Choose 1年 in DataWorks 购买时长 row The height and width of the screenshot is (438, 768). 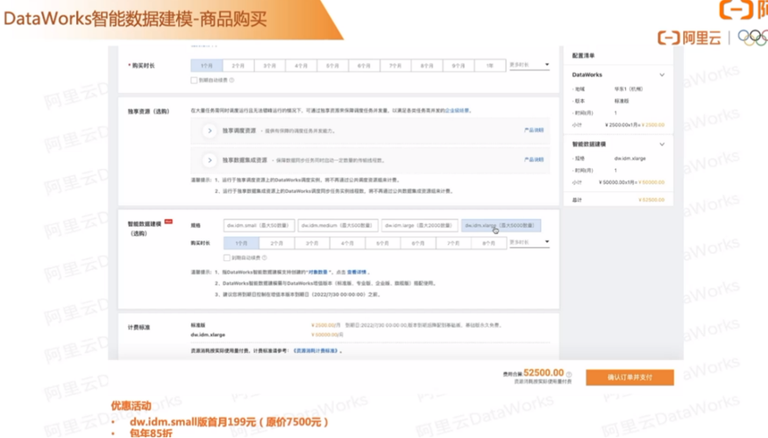click(x=490, y=66)
